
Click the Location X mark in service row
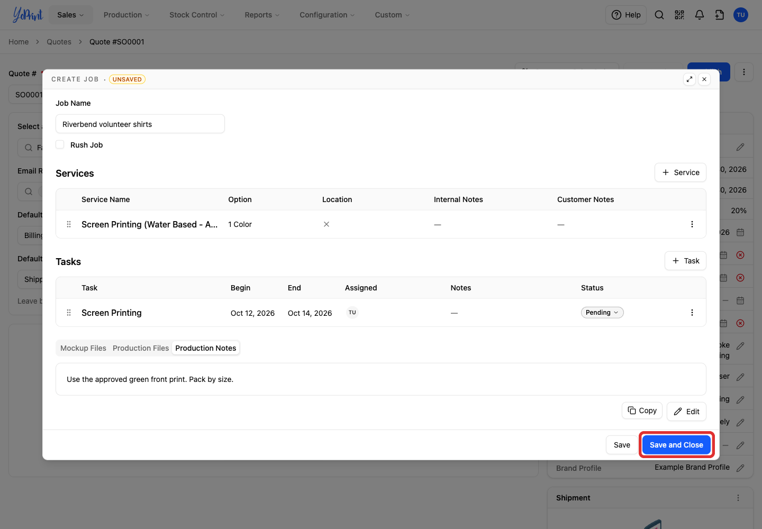(x=326, y=224)
